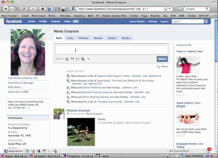Open Chat (Offline) in the bottom bar
The image size is (218, 158).
[x=179, y=151]
